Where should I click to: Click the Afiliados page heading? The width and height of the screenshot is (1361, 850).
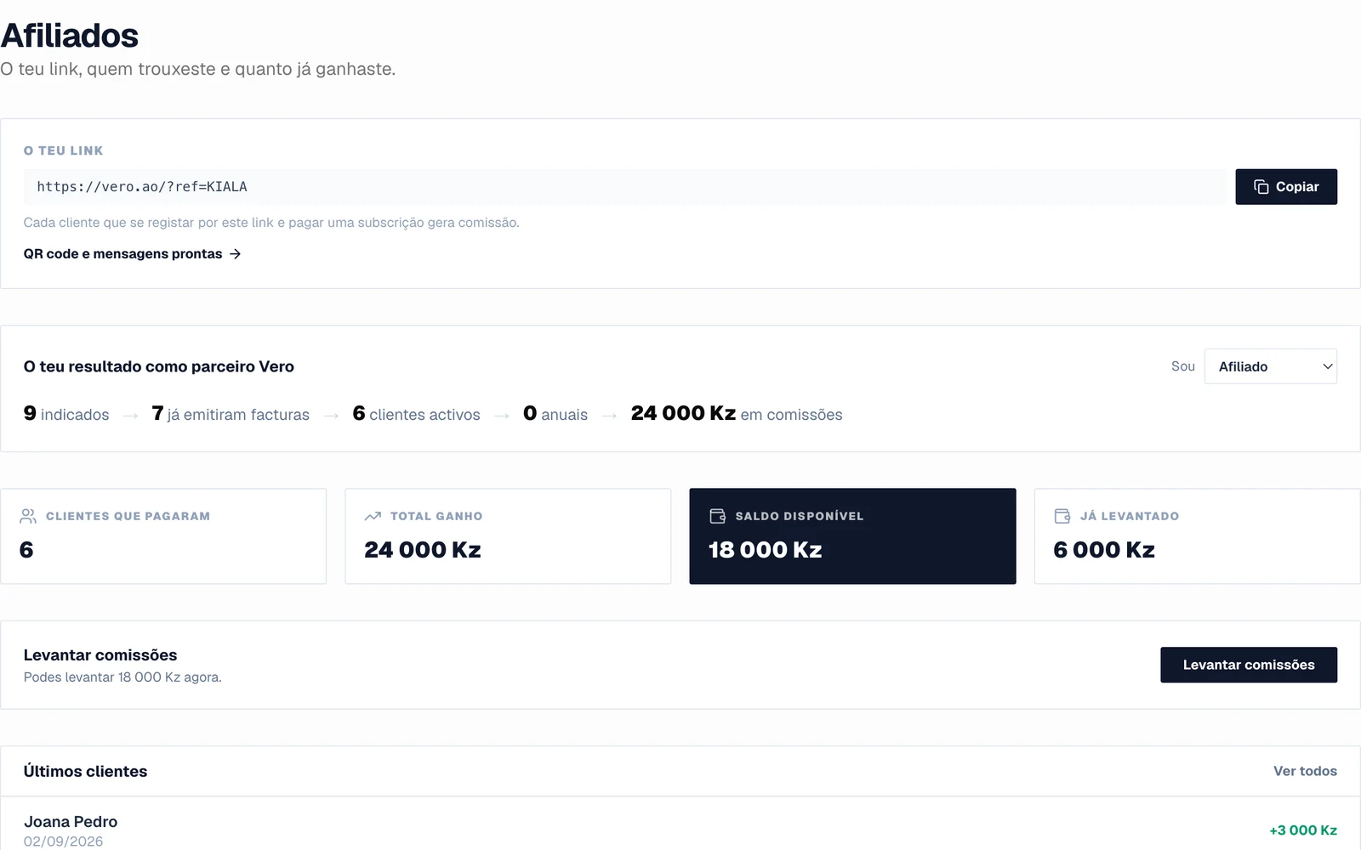pos(70,36)
